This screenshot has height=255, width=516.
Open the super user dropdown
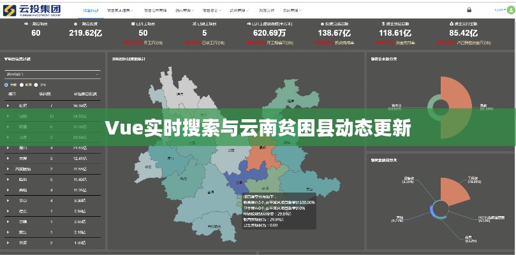pyautogui.click(x=500, y=10)
